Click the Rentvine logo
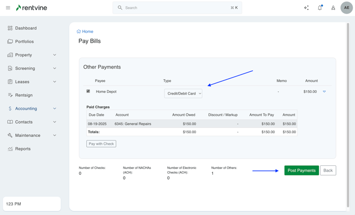The height and width of the screenshot is (215, 355). pyautogui.click(x=32, y=8)
